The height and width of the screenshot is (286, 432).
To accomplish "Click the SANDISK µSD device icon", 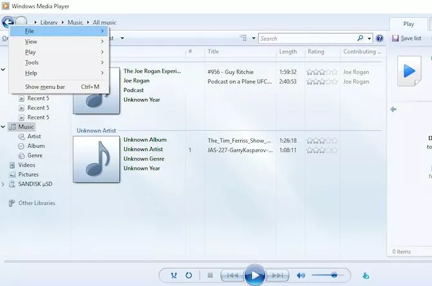I will point(12,184).
